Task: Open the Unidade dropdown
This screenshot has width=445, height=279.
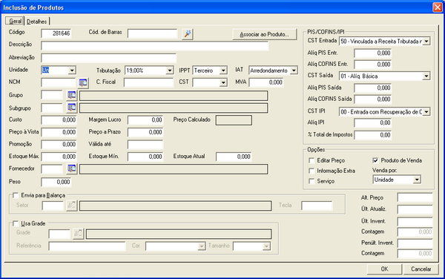Action: tap(72, 70)
